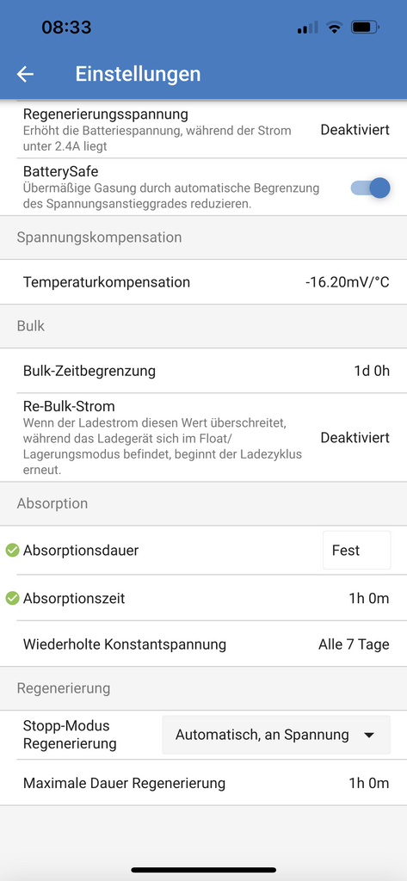The image size is (407, 881).
Task: Tap the -16.20mV/°C compensation value
Action: [x=347, y=282]
